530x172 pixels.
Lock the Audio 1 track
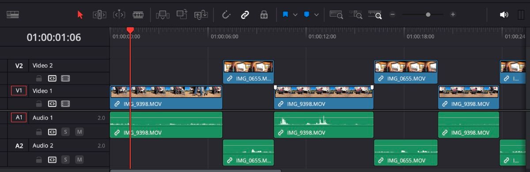pos(39,132)
